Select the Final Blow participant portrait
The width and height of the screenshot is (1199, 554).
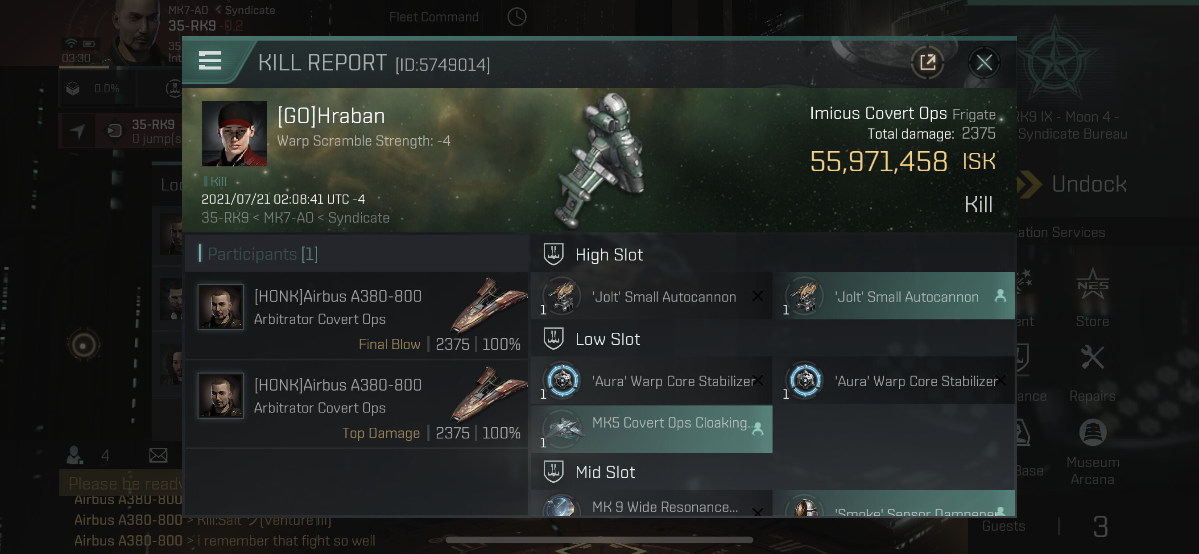(x=221, y=307)
